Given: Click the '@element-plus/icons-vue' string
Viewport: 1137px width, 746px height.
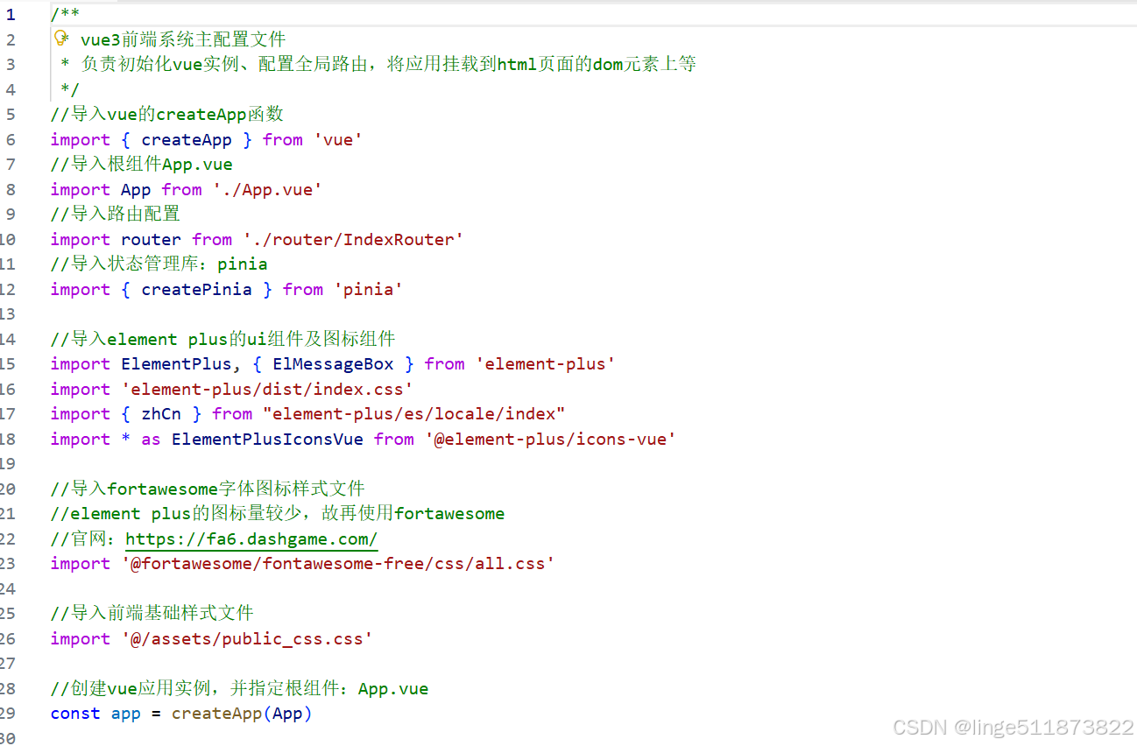Looking at the screenshot, I should [x=550, y=439].
